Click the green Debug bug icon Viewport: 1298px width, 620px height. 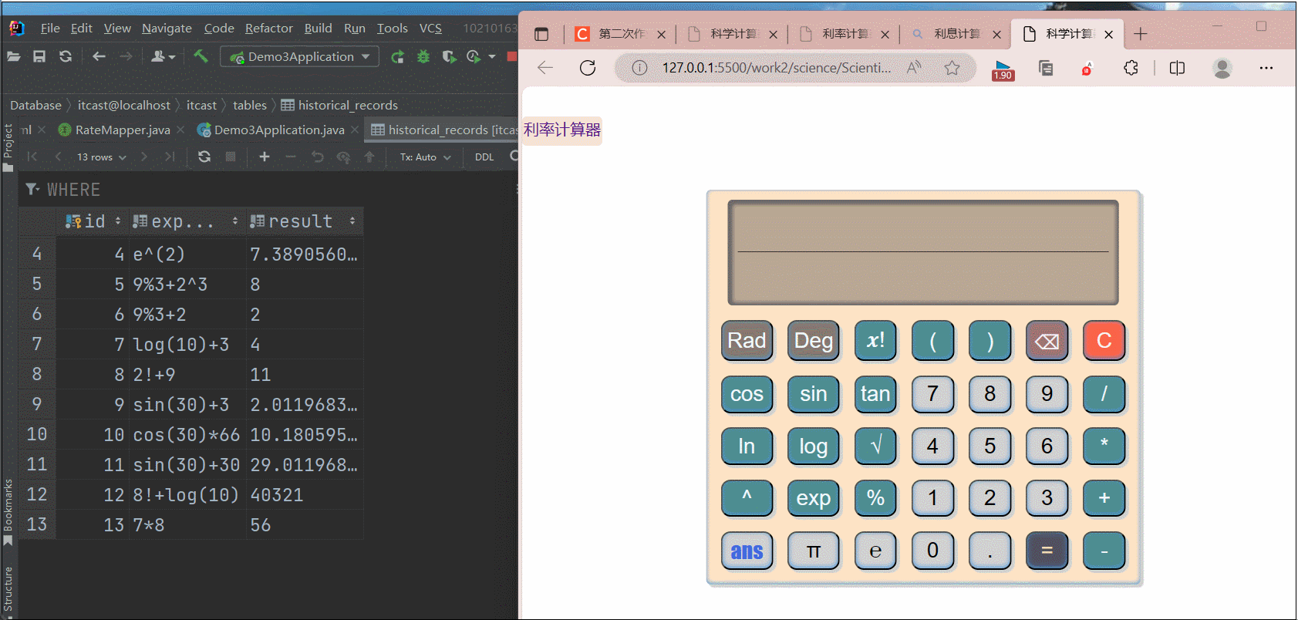423,56
